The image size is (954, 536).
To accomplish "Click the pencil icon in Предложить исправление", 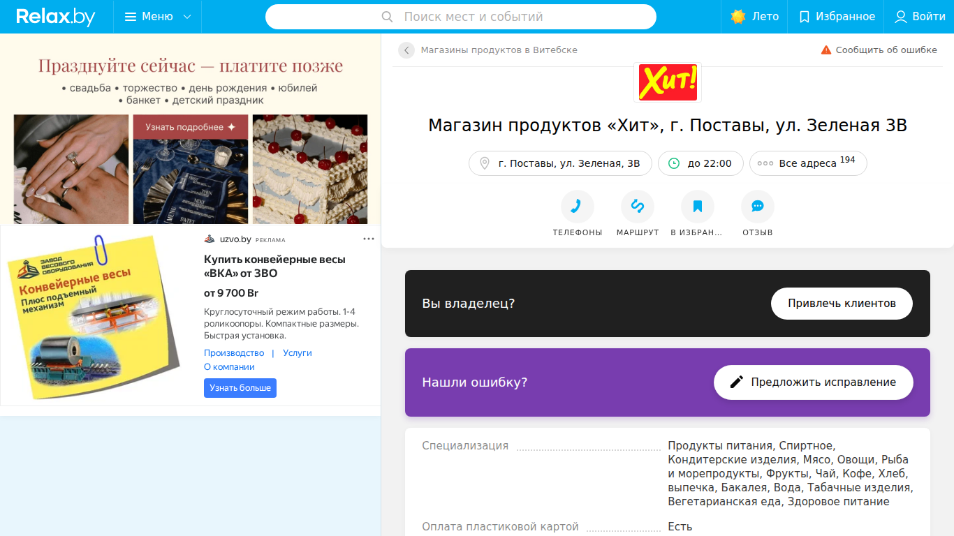I will pos(737,382).
